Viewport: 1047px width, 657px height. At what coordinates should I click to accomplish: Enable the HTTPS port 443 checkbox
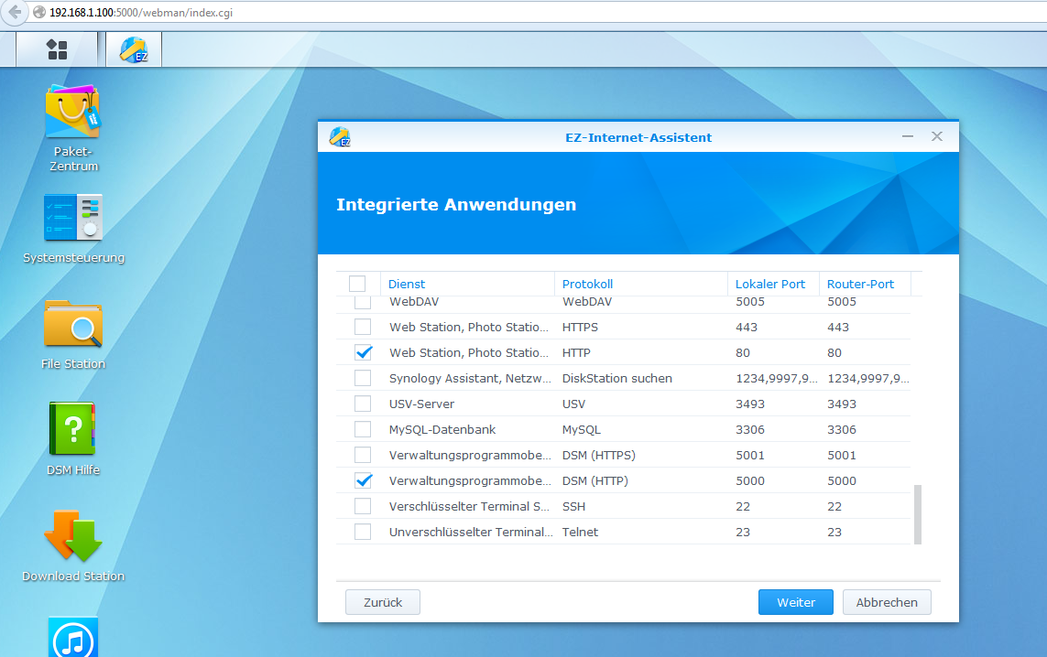(363, 327)
